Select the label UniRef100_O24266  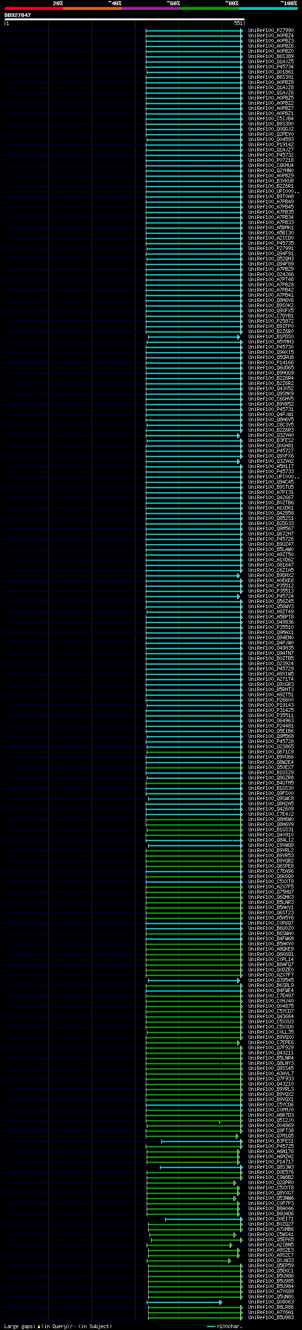coord(271,274)
